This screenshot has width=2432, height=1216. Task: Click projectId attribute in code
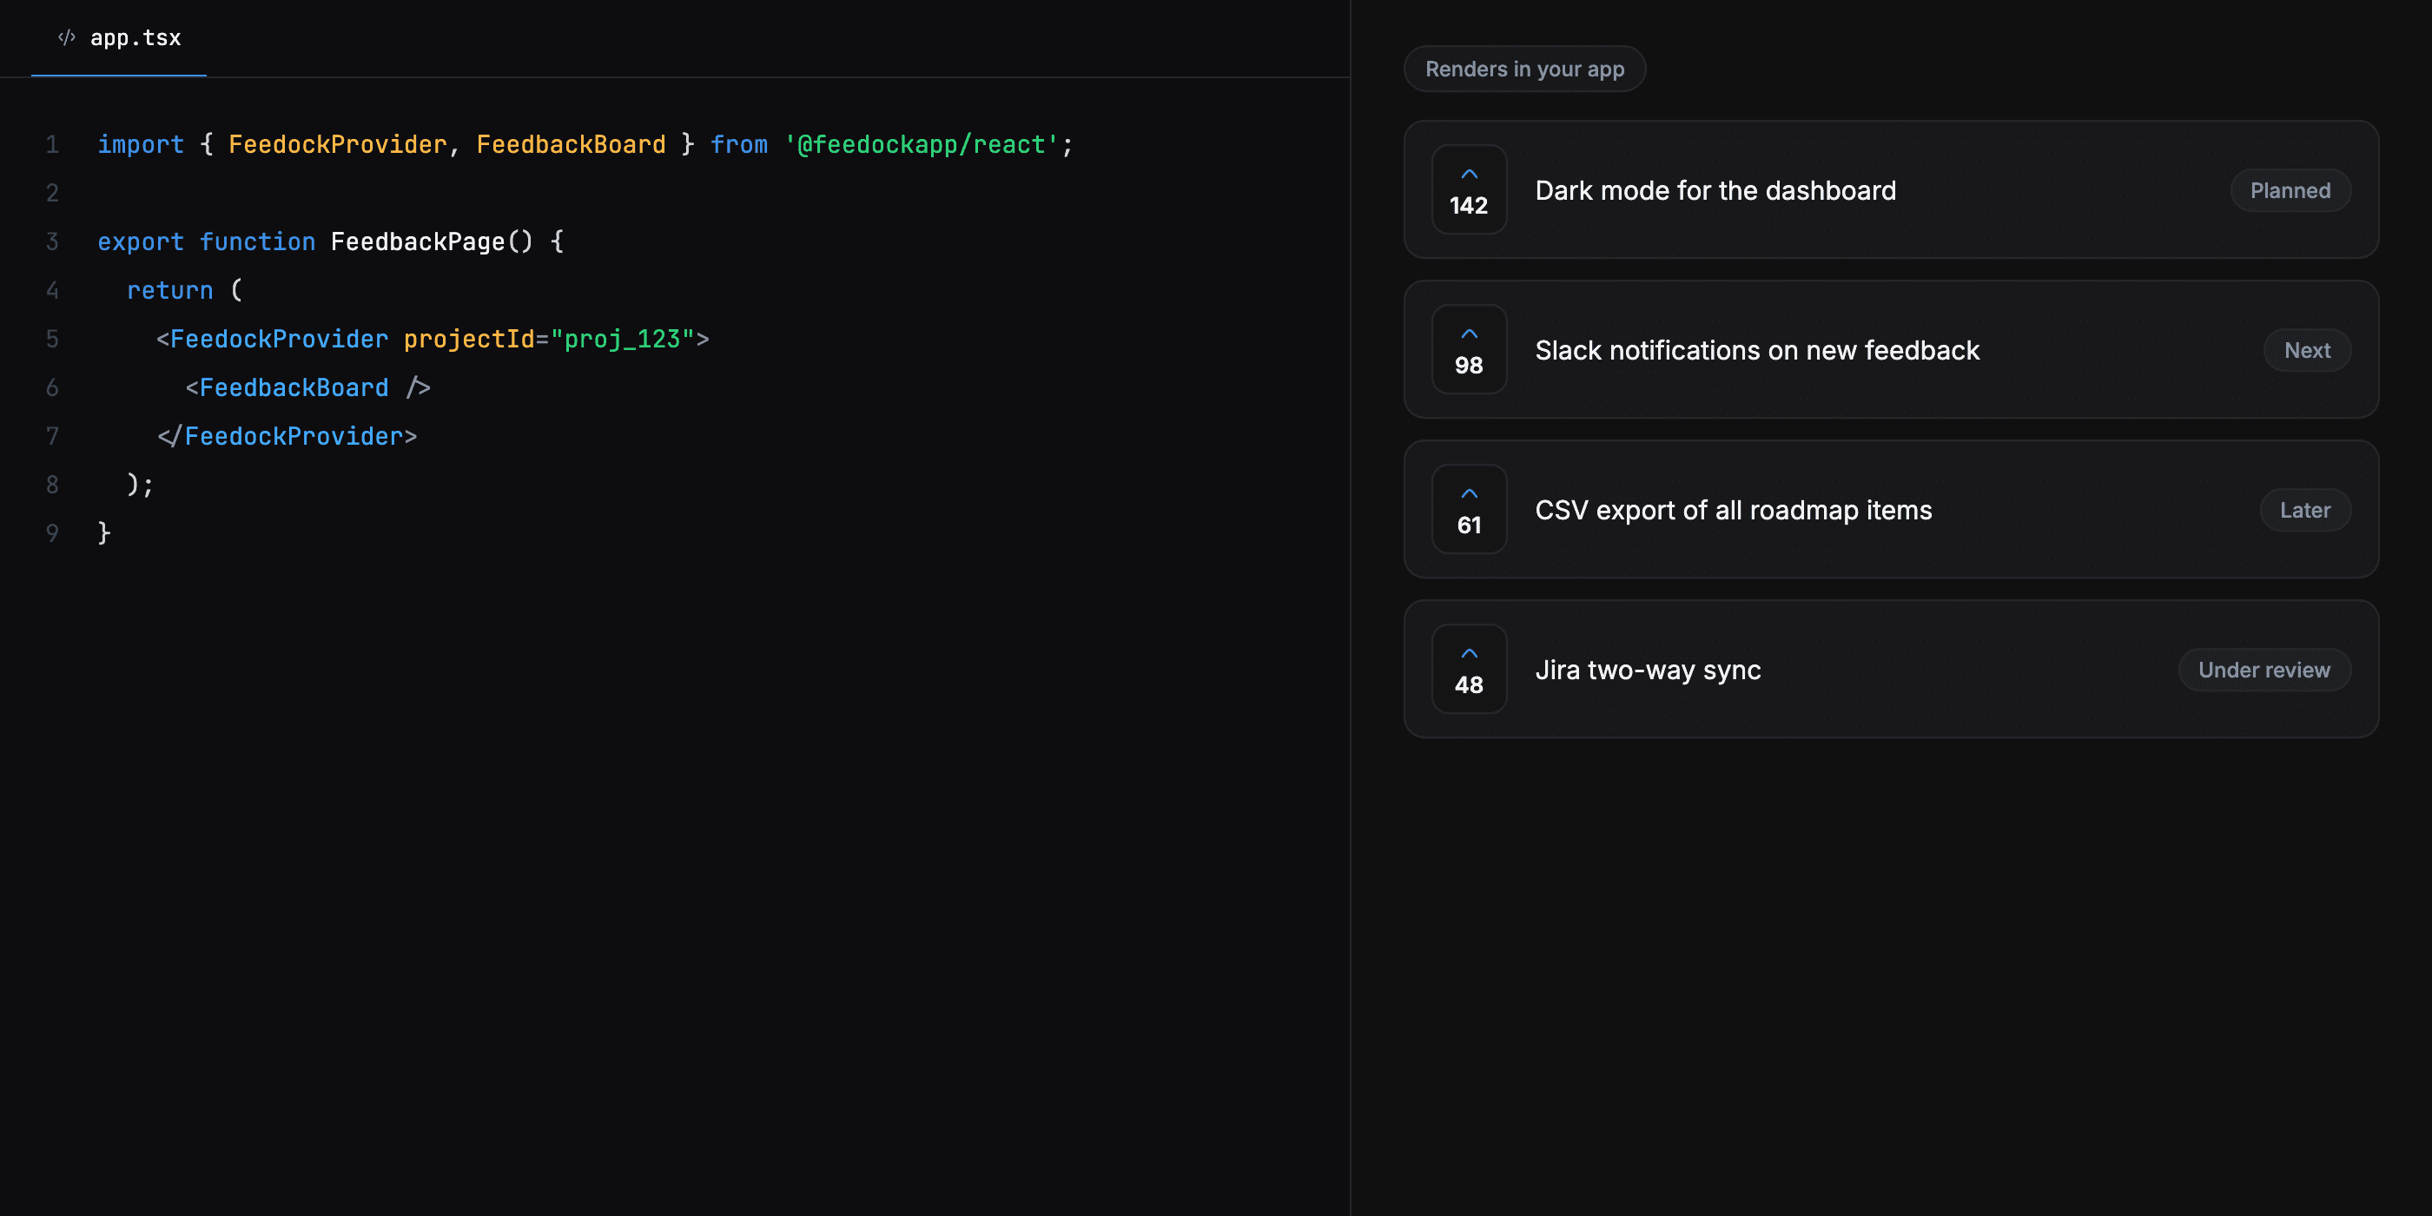[469, 339]
